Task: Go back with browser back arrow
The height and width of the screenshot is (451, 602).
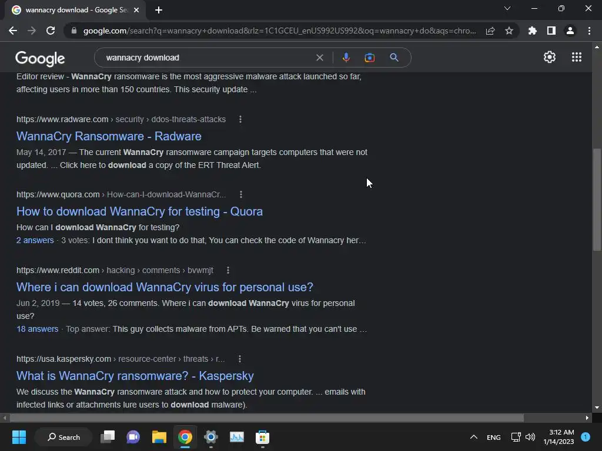Action: [13, 31]
